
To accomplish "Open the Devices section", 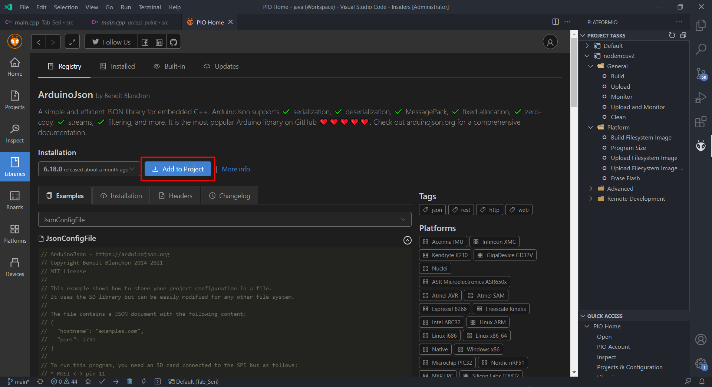I will point(15,267).
